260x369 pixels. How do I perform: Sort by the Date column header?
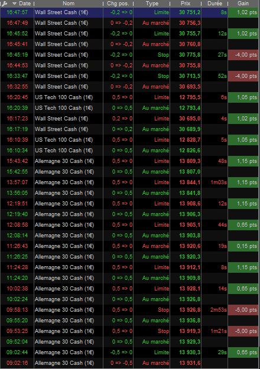click(25, 4)
